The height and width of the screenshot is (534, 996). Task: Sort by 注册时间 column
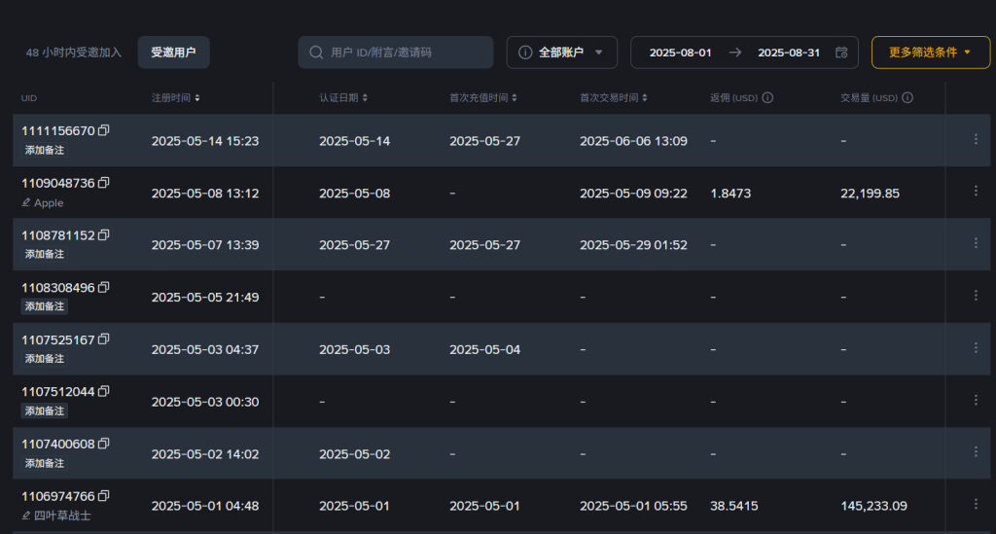[175, 98]
